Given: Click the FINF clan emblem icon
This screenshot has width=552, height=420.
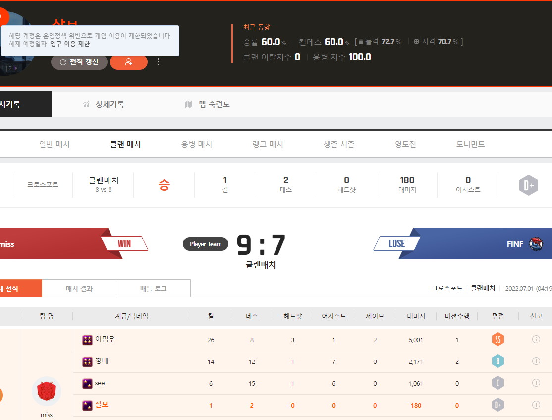Looking at the screenshot, I should coord(536,244).
